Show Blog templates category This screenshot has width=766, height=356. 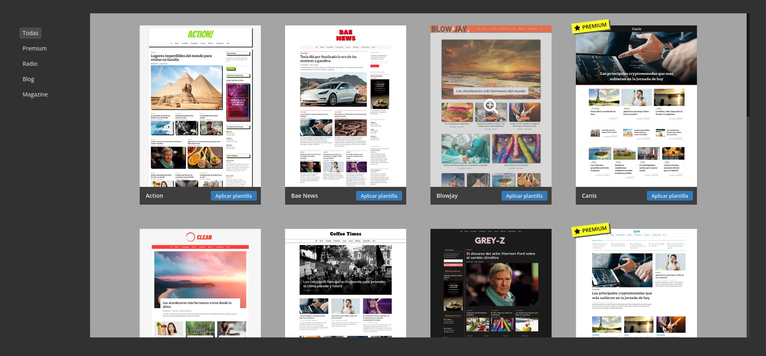[28, 79]
